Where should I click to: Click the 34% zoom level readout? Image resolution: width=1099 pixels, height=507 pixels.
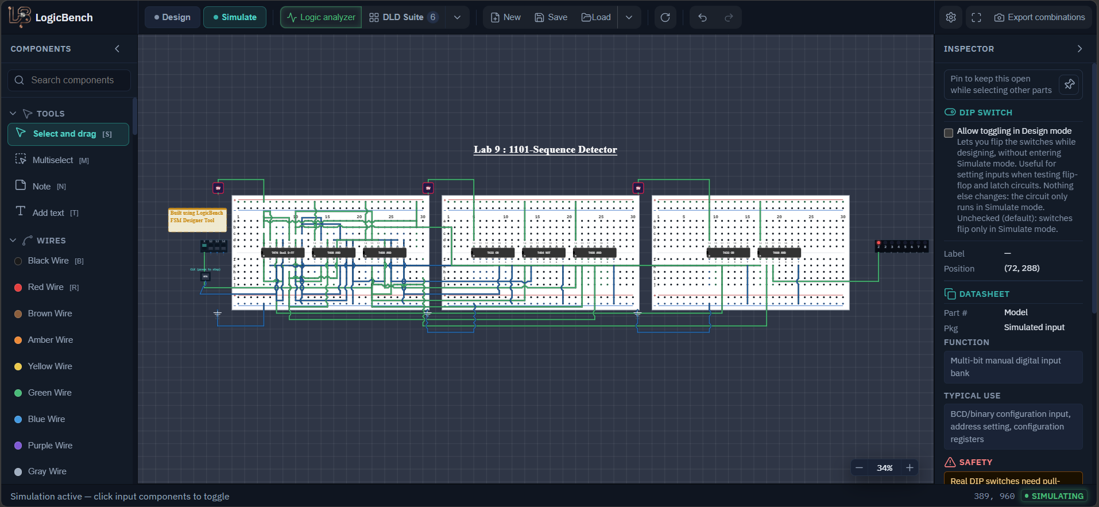point(885,468)
